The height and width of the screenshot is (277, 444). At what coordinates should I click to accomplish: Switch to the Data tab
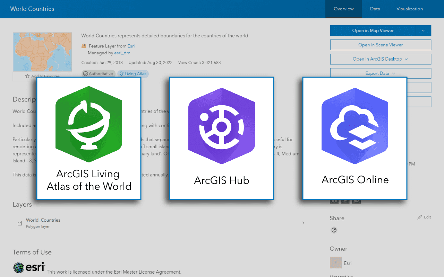tap(375, 9)
